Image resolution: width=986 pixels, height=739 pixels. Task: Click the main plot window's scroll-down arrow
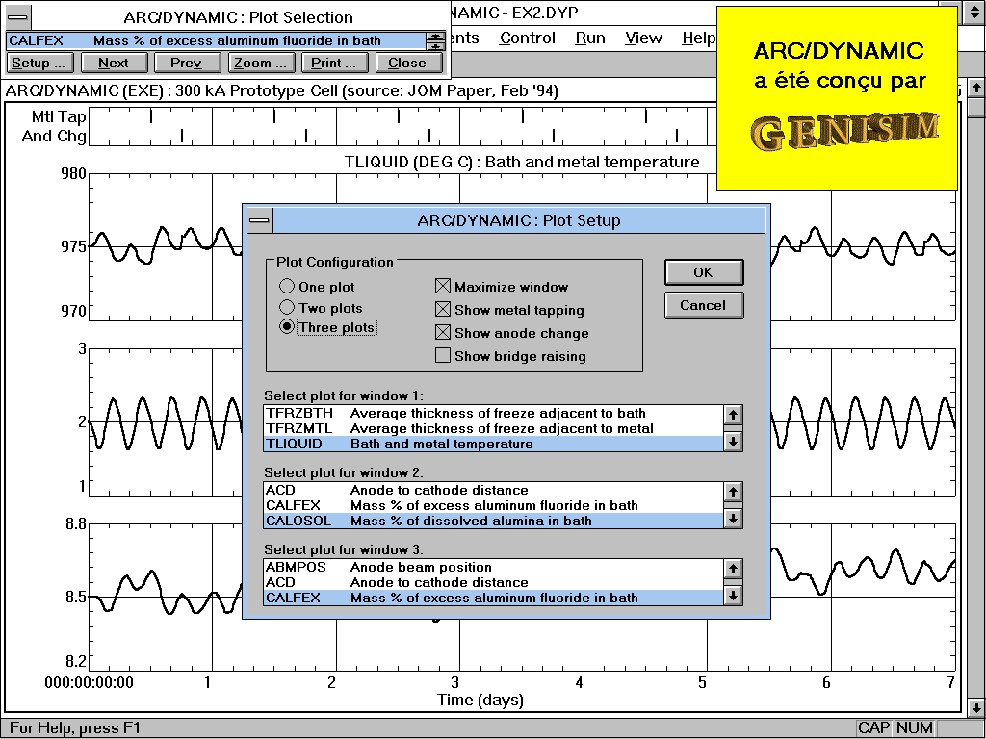pos(976,707)
